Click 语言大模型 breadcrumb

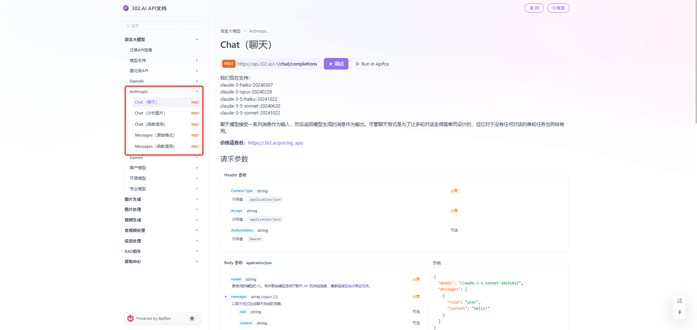[230, 31]
